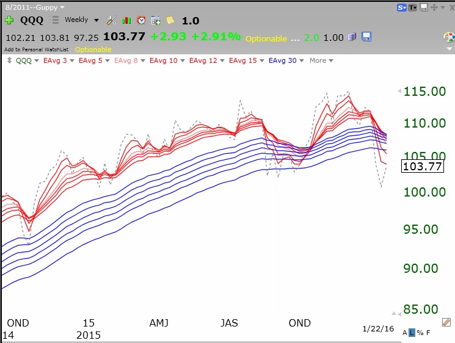Viewport: 455px width, 343px height.
Task: Click the ruler drawing tool icon
Action: click(446, 322)
